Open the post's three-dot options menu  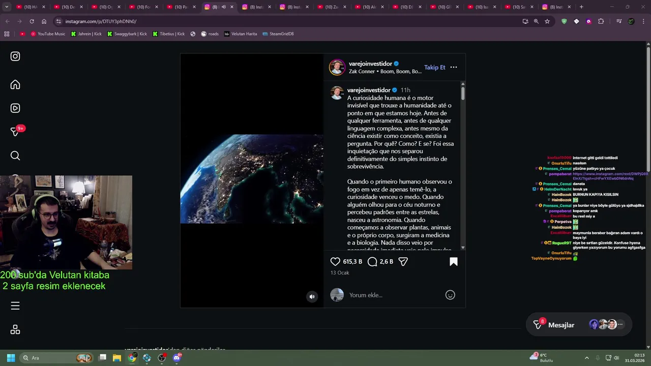pos(454,67)
